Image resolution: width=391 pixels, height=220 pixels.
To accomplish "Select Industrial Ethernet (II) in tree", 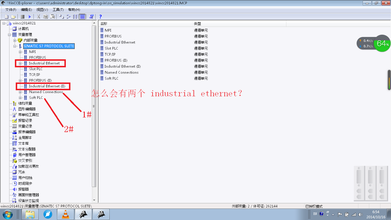I will click(x=47, y=86).
